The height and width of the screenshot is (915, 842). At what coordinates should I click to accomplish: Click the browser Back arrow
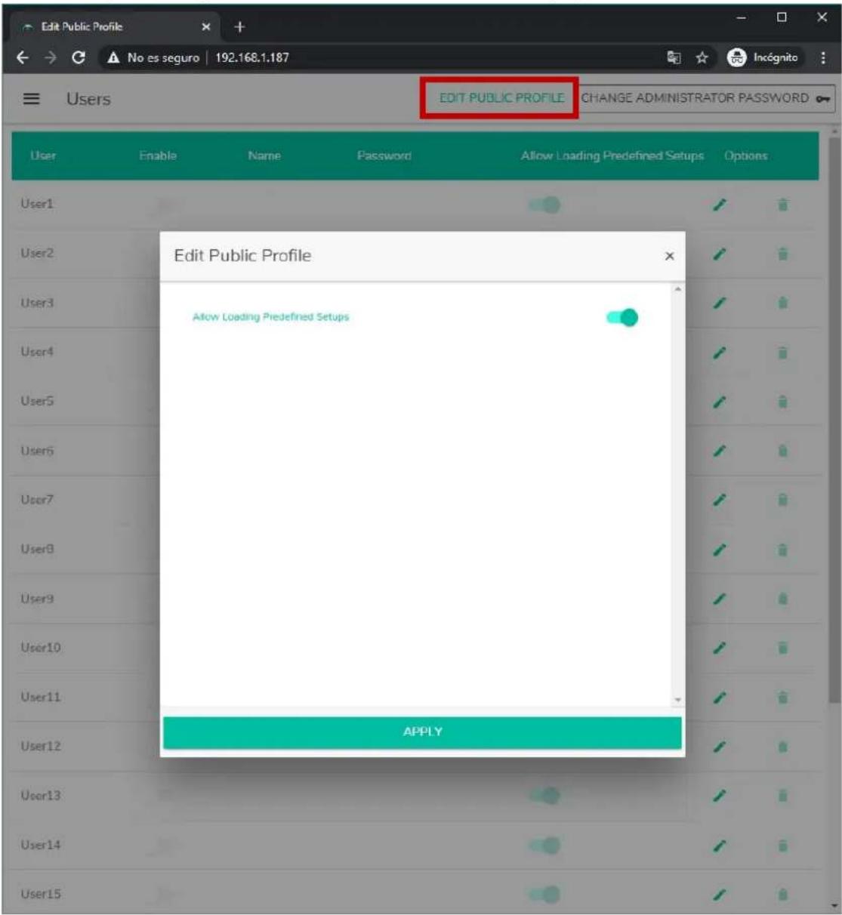point(23,57)
